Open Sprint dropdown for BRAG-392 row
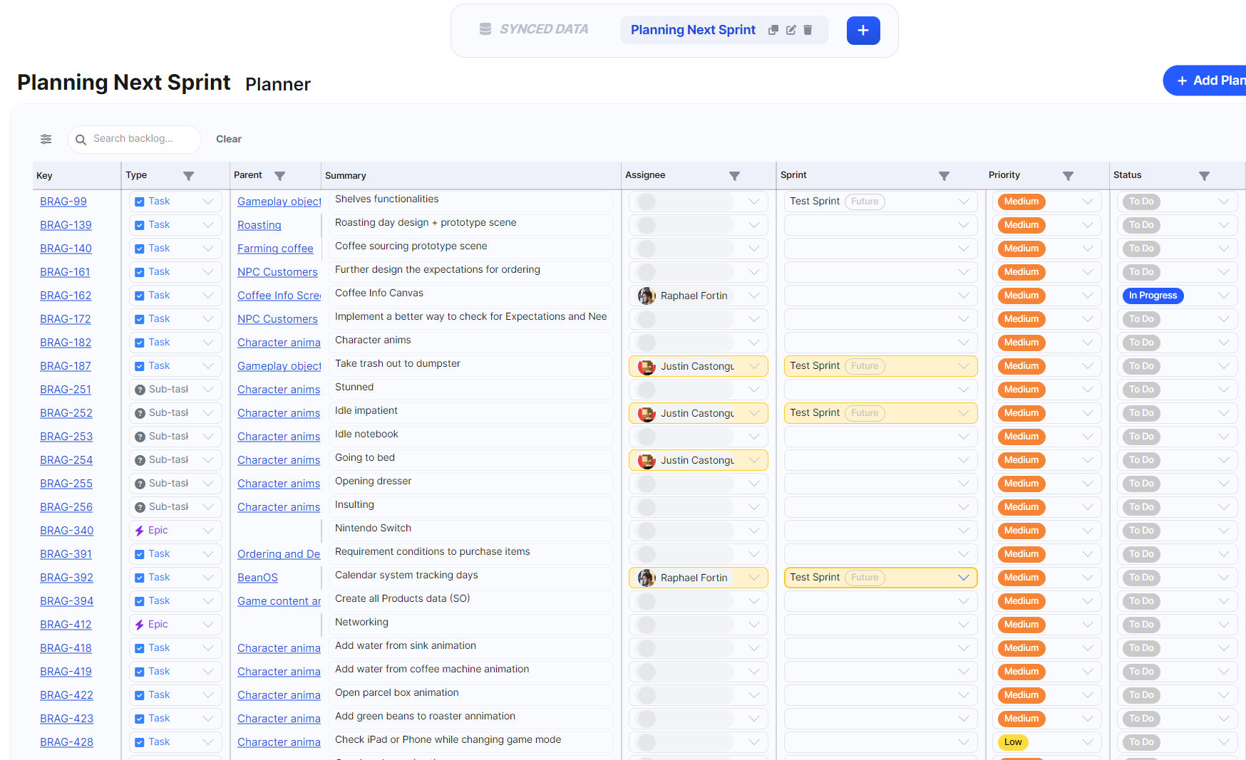The height and width of the screenshot is (760, 1246). tap(963, 578)
